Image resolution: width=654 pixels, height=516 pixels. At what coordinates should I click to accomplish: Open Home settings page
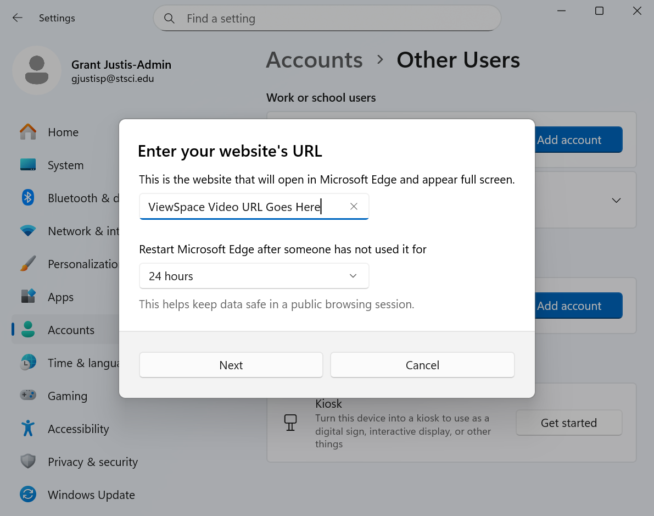point(63,132)
